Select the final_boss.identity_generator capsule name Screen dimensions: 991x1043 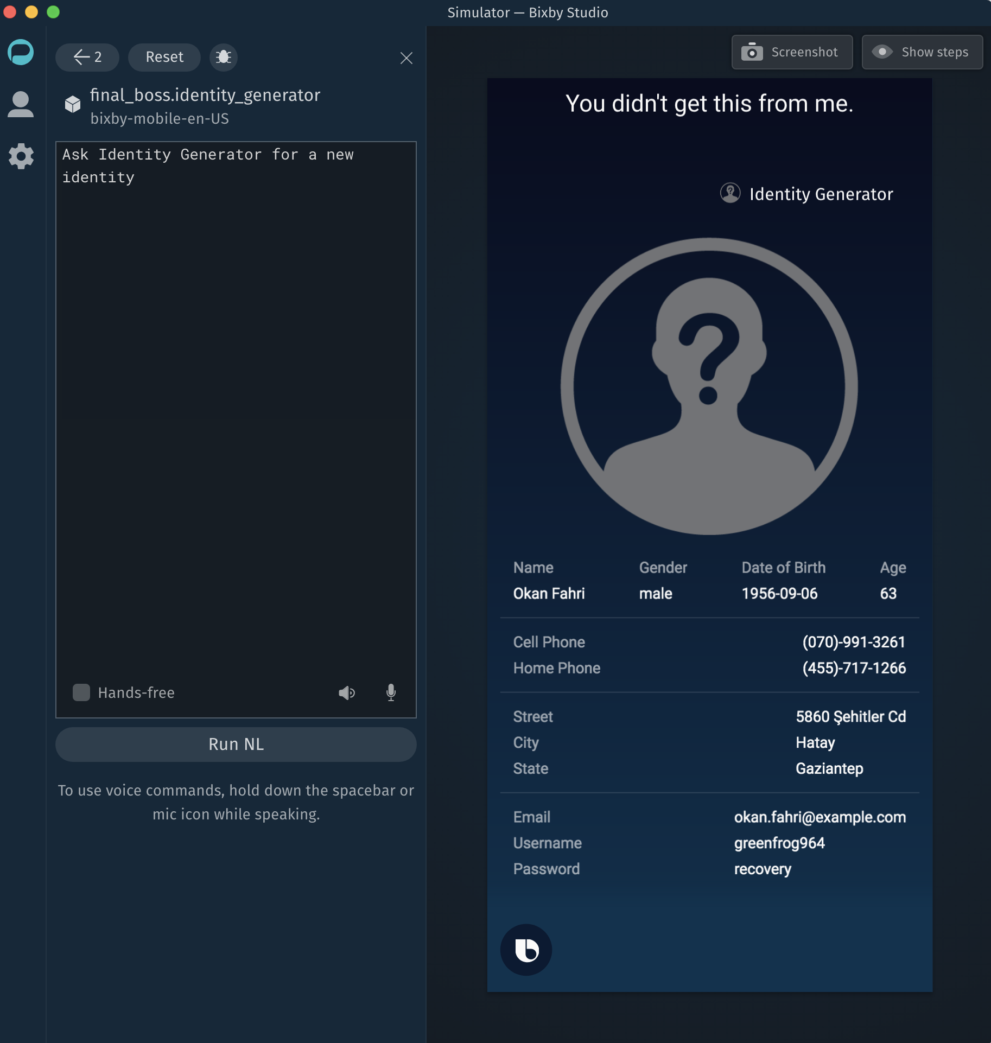tap(205, 95)
